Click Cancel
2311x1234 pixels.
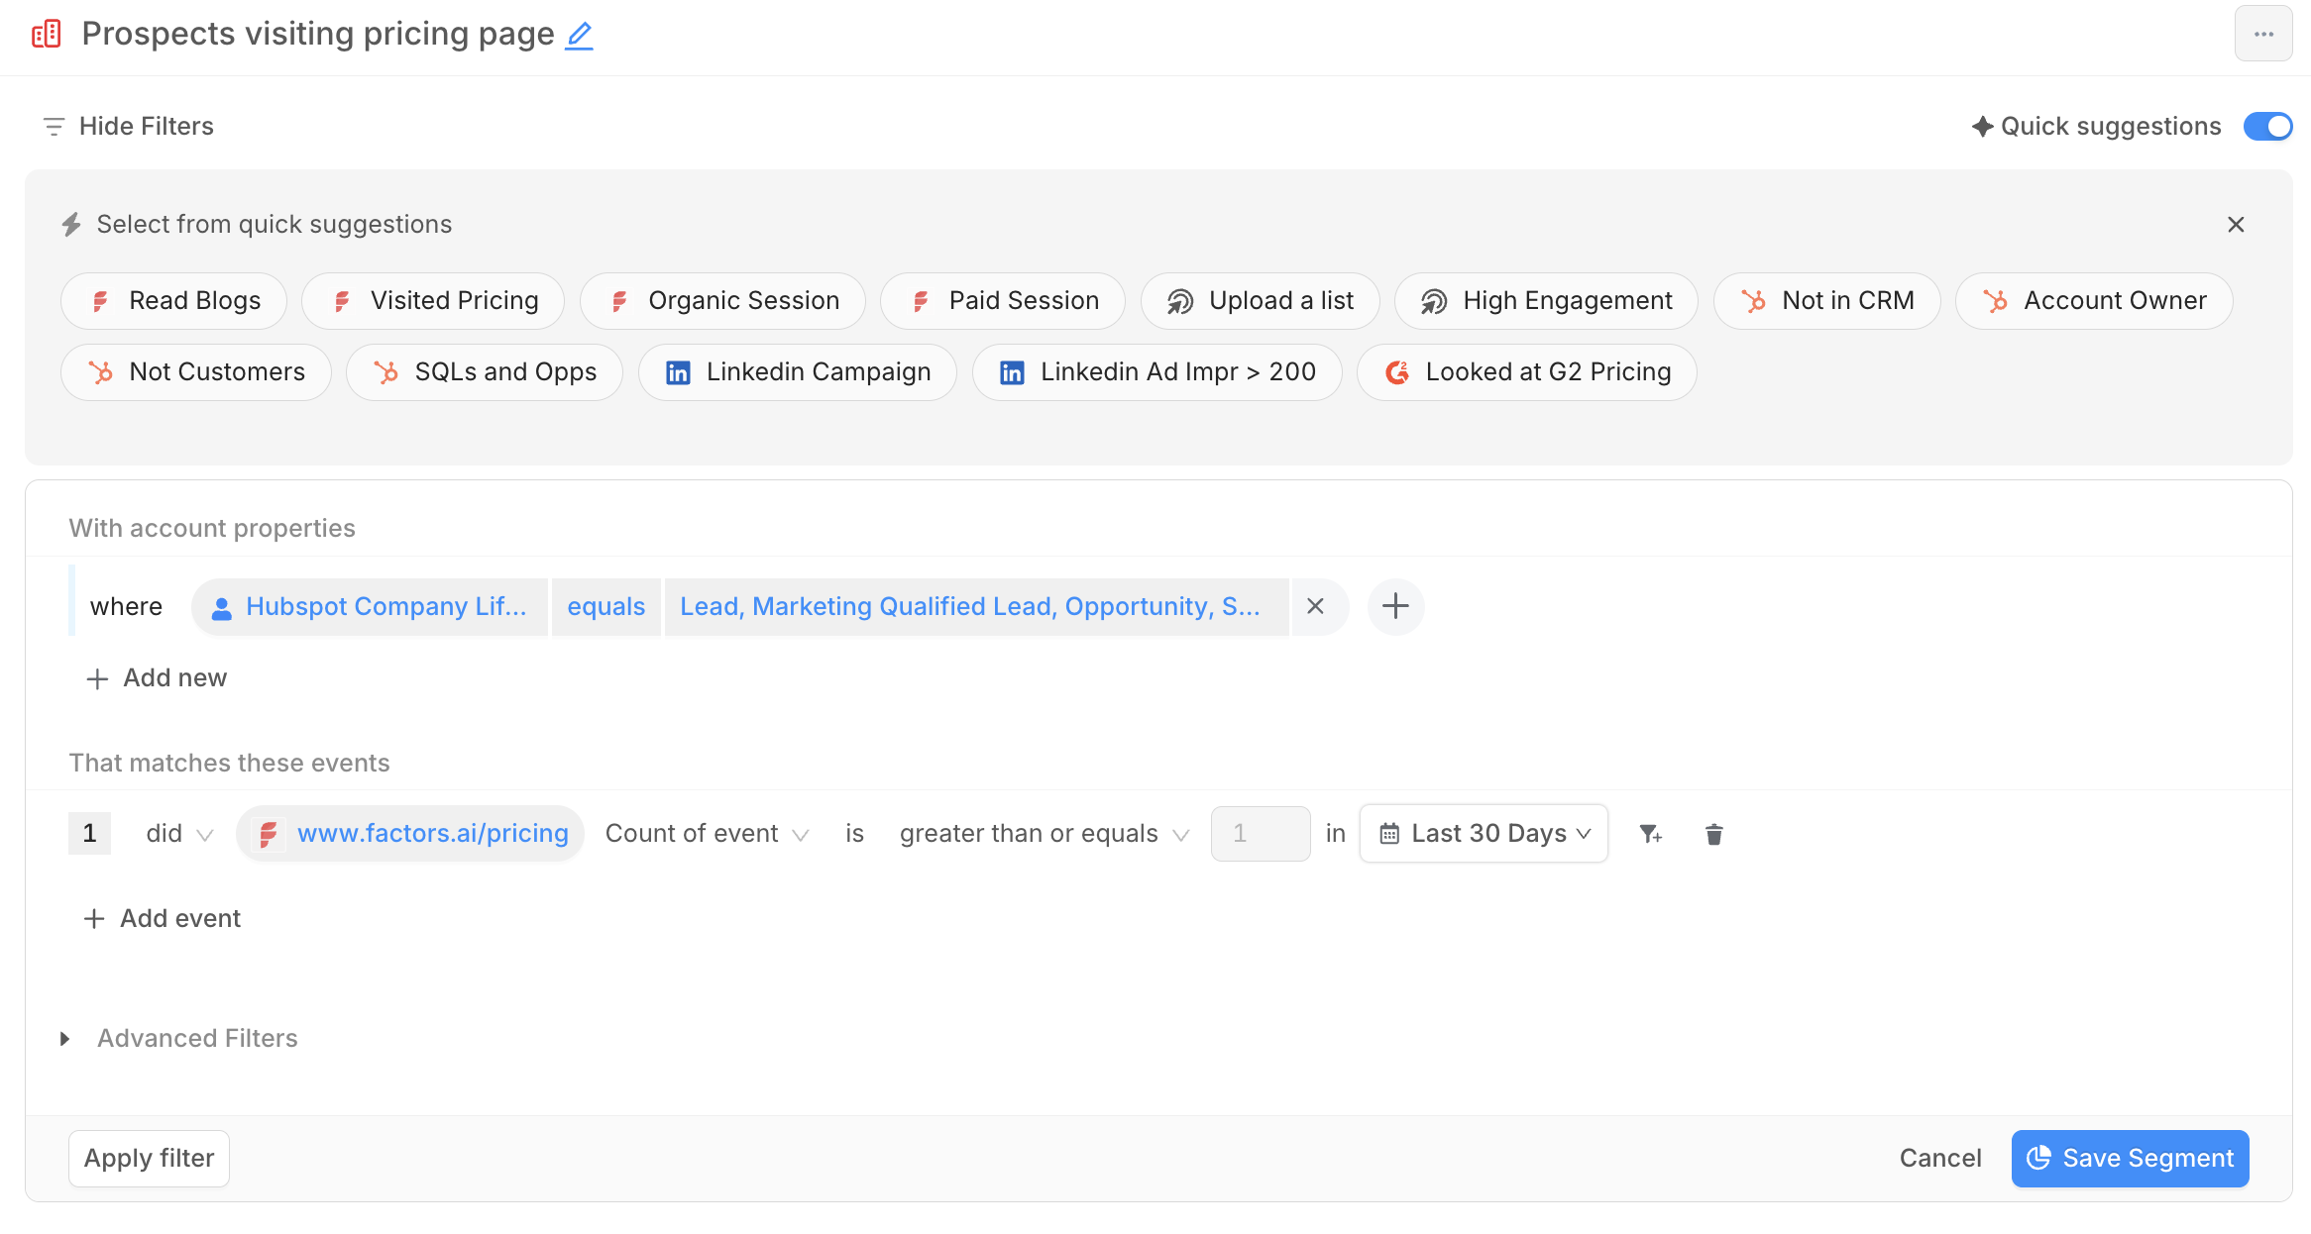(x=1940, y=1159)
